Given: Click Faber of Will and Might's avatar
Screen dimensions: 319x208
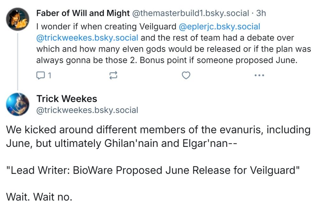Looking at the screenshot, I should (x=18, y=19).
